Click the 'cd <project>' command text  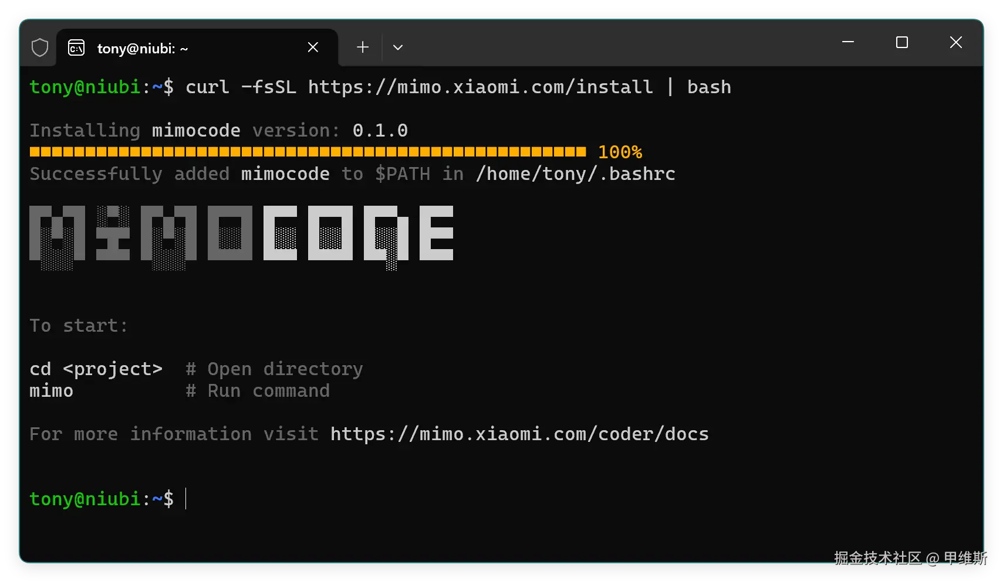96,369
